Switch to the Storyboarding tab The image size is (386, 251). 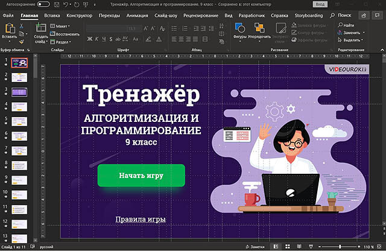pyautogui.click(x=308, y=16)
